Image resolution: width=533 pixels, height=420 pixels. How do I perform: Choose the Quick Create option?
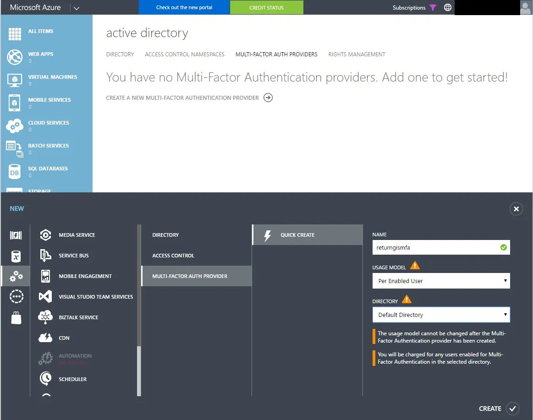[x=308, y=235]
